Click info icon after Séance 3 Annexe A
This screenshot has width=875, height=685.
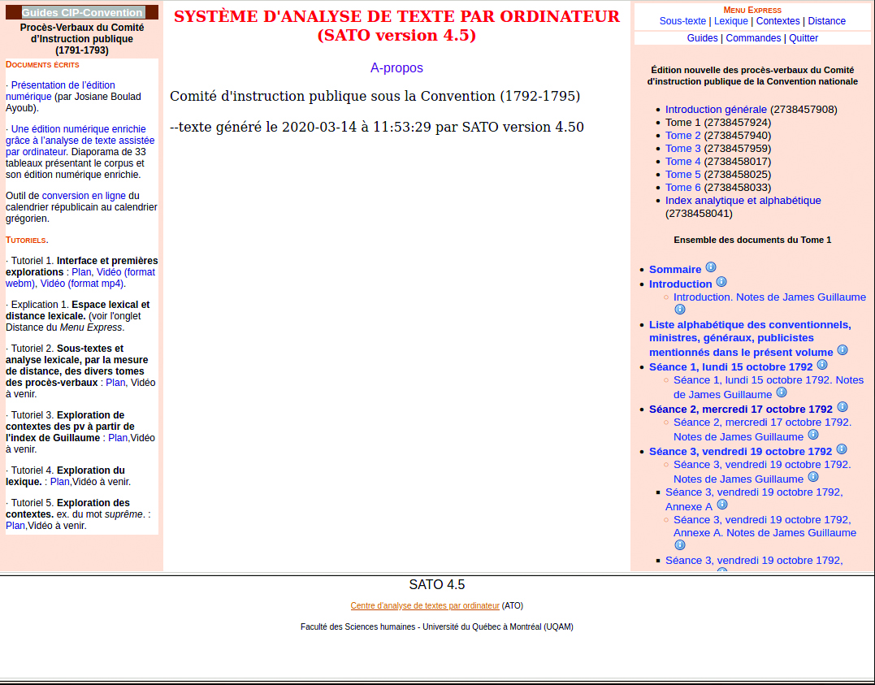(x=722, y=505)
